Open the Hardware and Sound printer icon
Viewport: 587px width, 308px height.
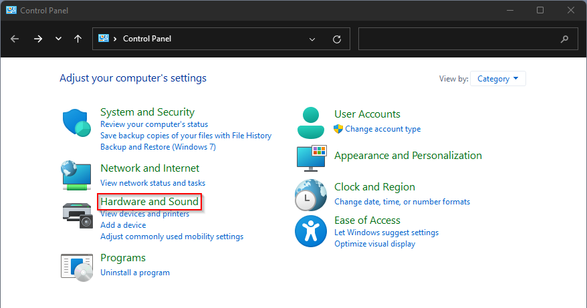tap(78, 215)
